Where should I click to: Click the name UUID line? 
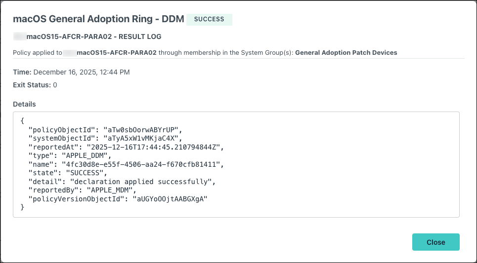point(126,164)
